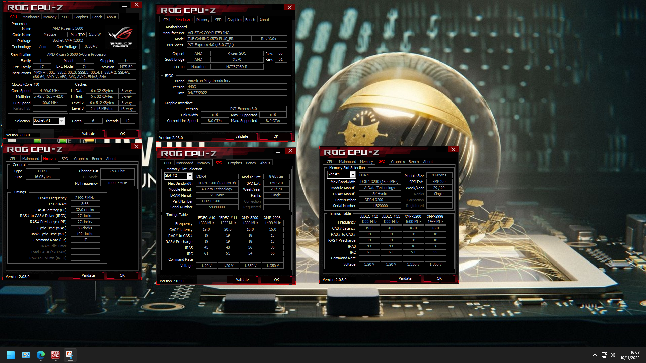Click OK in the Slot #4 window
Screen dimensions: 646x363
pyautogui.click(x=439, y=278)
